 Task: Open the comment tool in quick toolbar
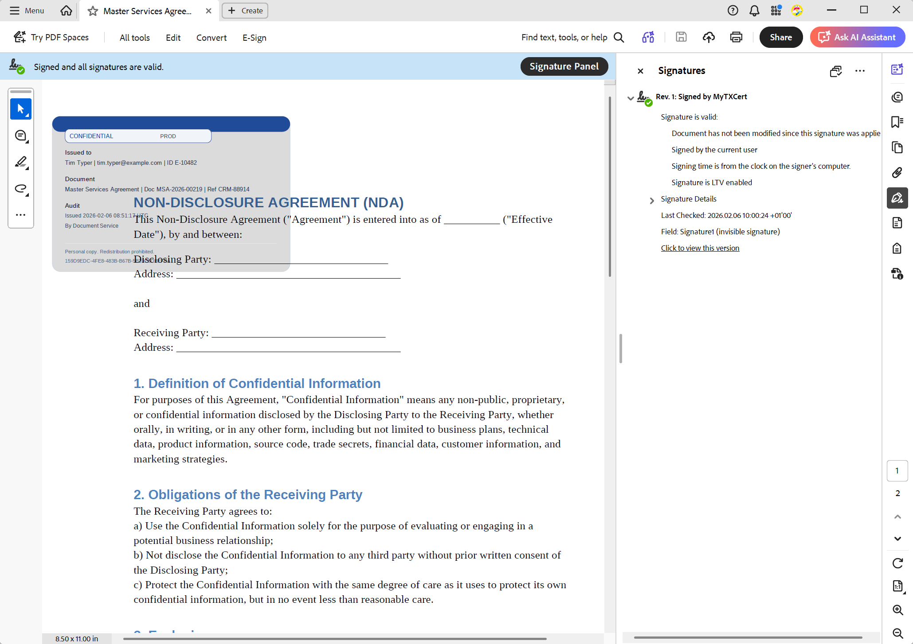tap(20, 136)
